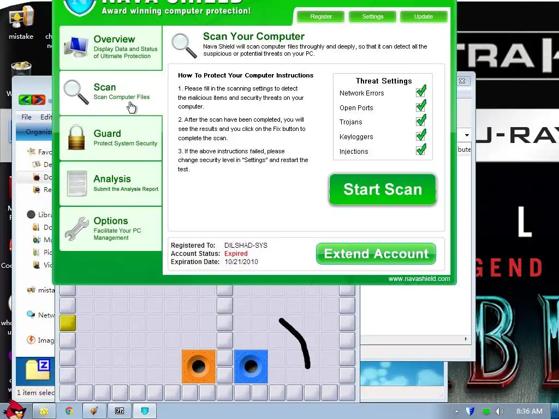Uncheck the Network Errors threat setting
Viewport: 559px width, 419px height.
(421, 91)
